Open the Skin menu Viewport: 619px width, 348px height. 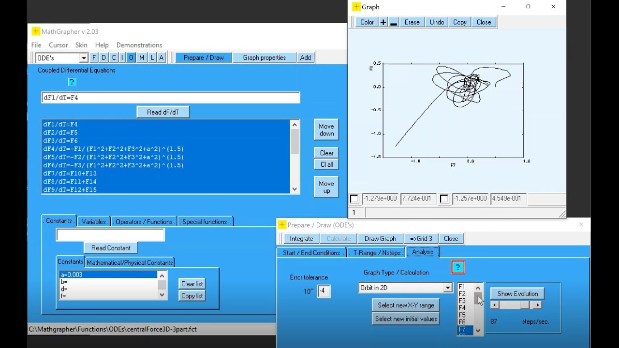coord(81,45)
